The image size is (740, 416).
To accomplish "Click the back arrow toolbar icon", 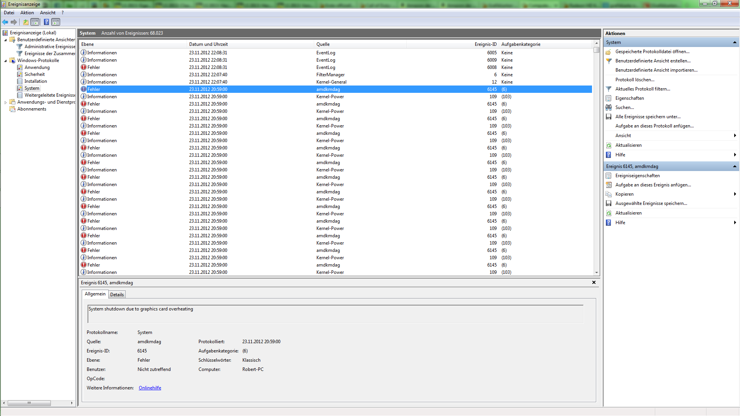I will (5, 22).
